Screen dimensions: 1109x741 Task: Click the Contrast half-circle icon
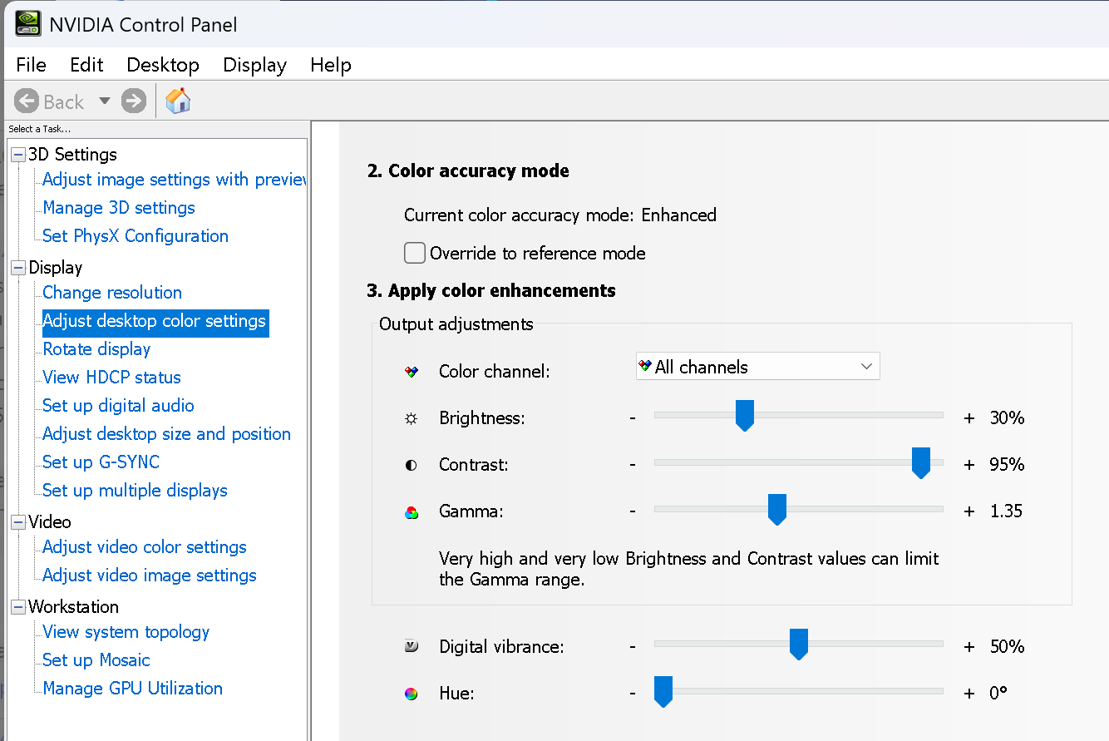pyautogui.click(x=411, y=466)
